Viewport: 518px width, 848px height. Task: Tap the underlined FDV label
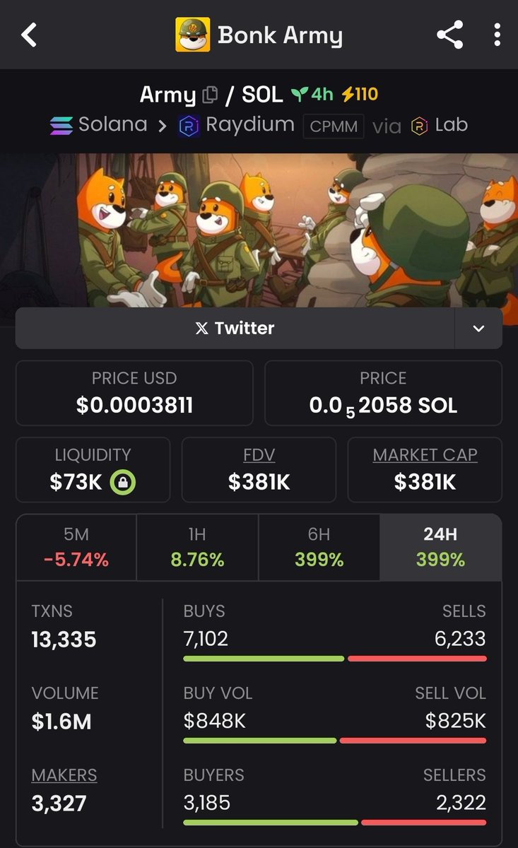(259, 454)
